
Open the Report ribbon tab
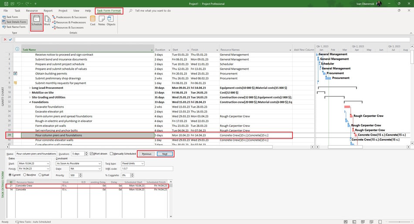48,11
